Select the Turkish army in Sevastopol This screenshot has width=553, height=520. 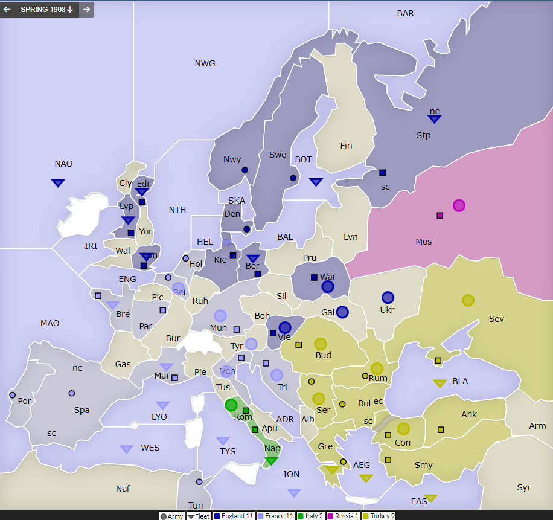coord(468,300)
